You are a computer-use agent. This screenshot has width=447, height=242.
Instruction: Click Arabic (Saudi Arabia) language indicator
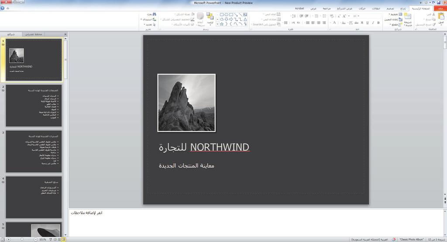[x=369, y=239]
